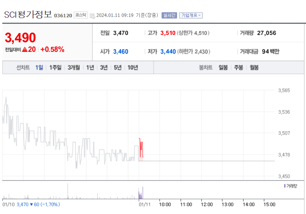This screenshot has height=214, width=306.
Task: Click the 10:00 time axis label
Action: (x=165, y=204)
